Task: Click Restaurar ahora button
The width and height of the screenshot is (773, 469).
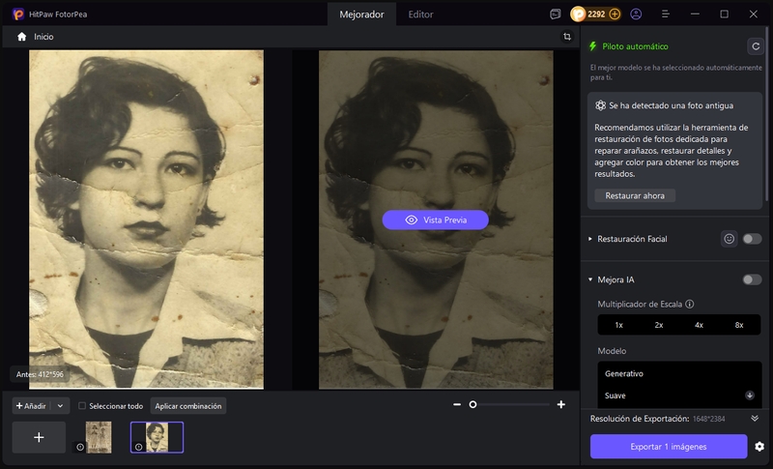Action: click(x=635, y=195)
